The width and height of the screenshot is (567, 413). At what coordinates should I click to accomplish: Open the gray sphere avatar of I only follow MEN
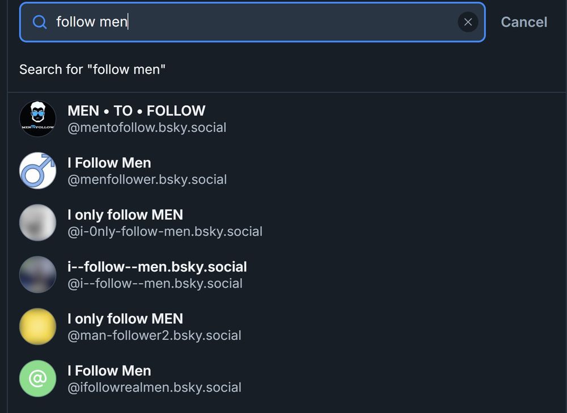pos(37,222)
